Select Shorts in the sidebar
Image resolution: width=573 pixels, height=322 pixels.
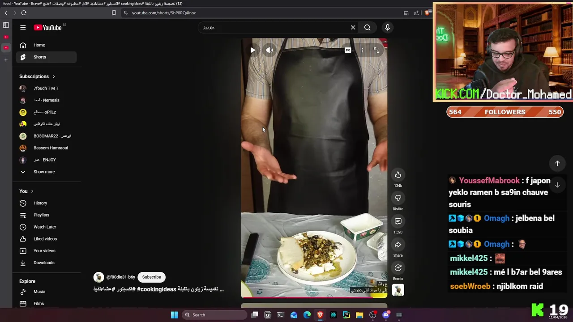click(x=47, y=57)
